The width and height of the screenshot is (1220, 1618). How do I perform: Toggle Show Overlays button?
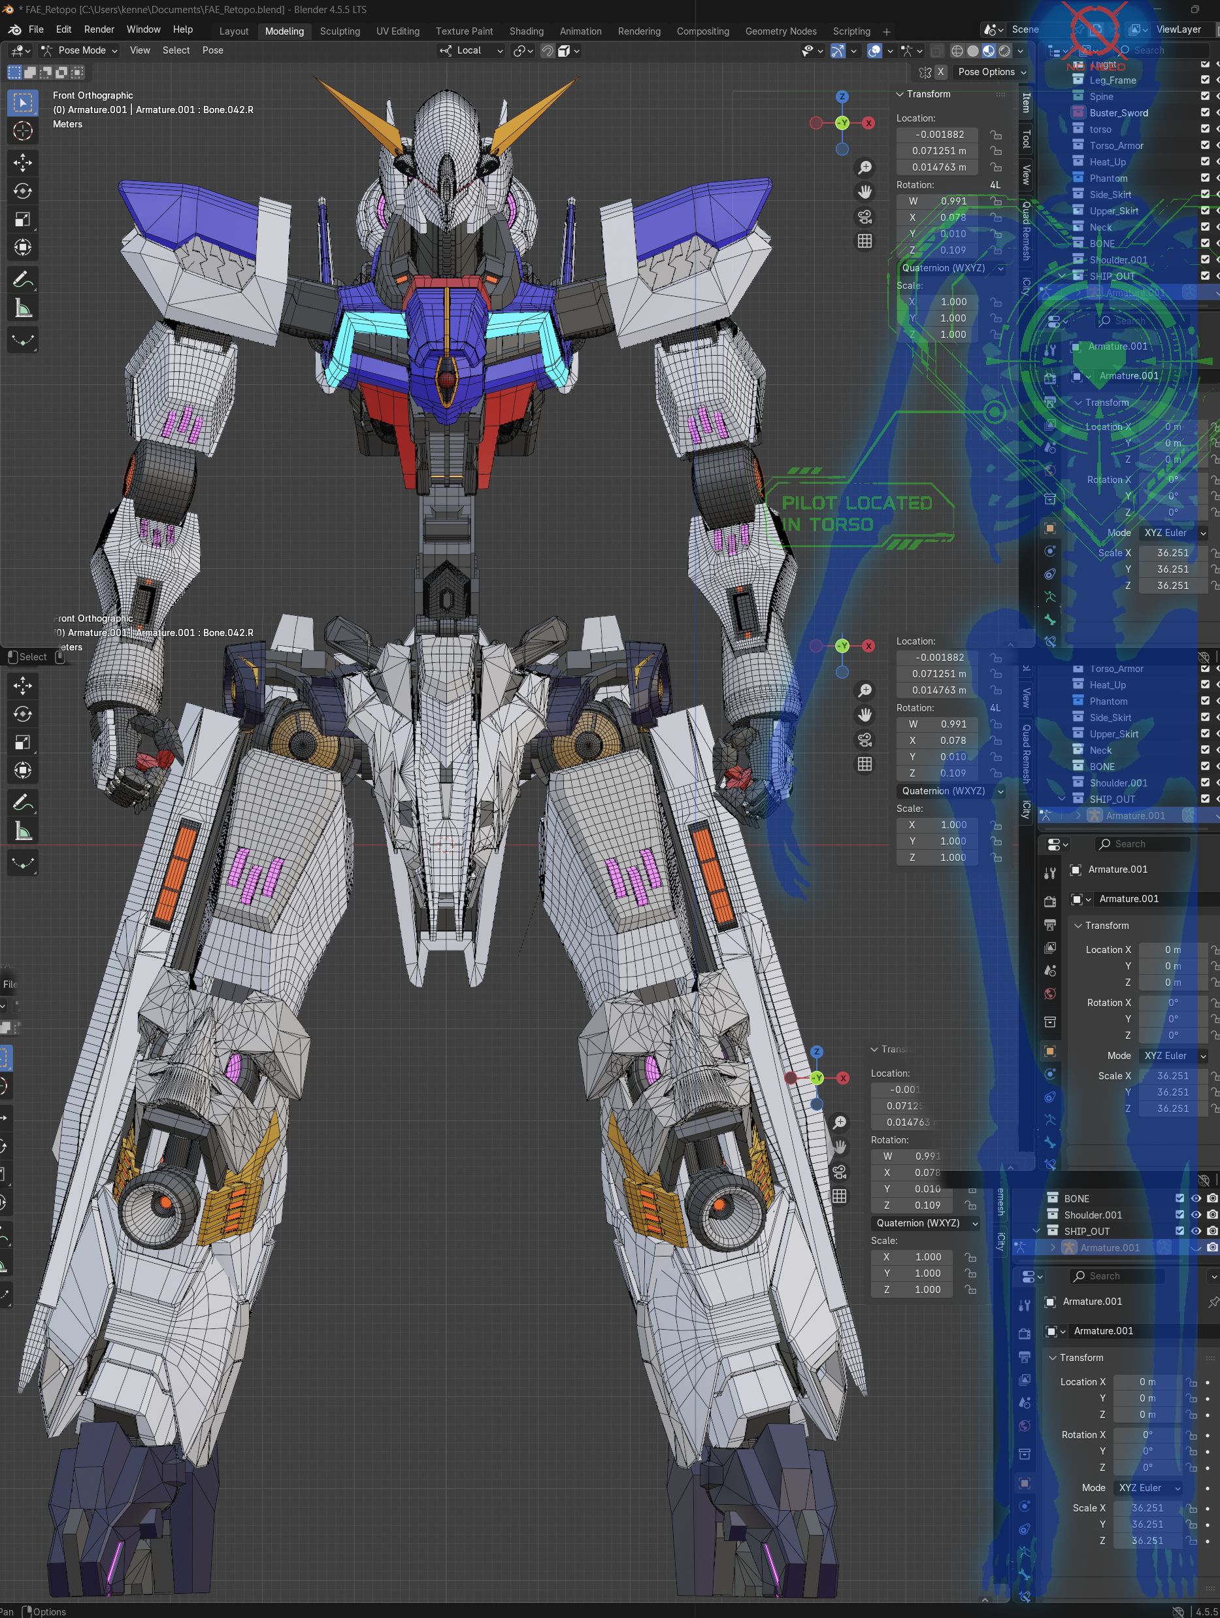point(874,50)
